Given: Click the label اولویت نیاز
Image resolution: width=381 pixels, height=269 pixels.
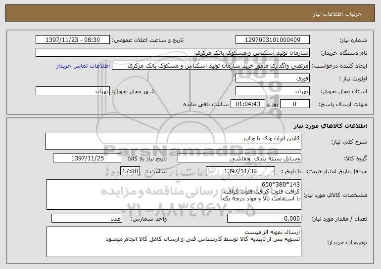Looking at the screenshot, I should pyautogui.click(x=353, y=78).
